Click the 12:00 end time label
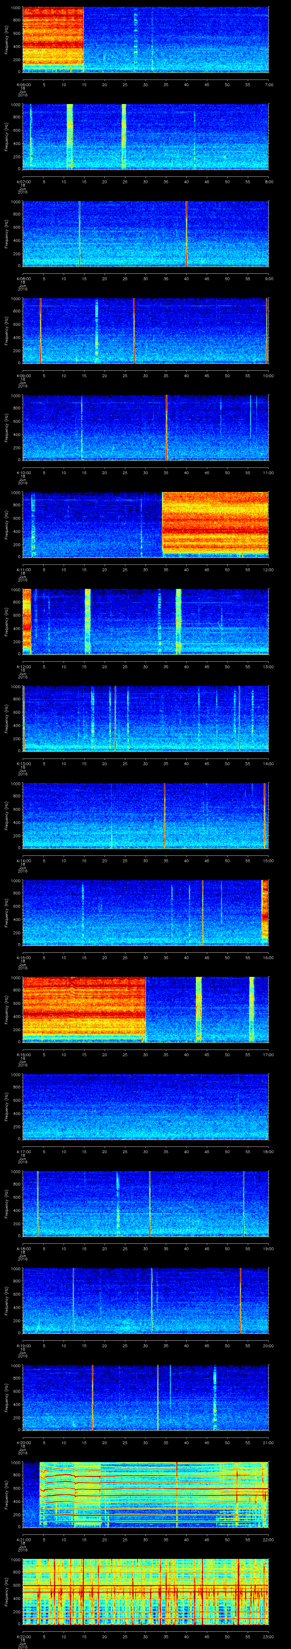Screen dimensions: 291x1649 [x=268, y=570]
